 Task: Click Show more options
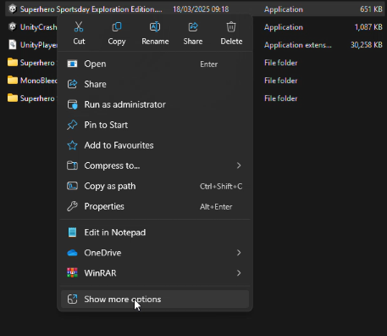point(155,299)
